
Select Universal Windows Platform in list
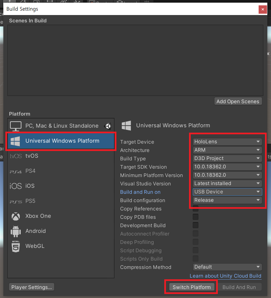[x=61, y=141]
